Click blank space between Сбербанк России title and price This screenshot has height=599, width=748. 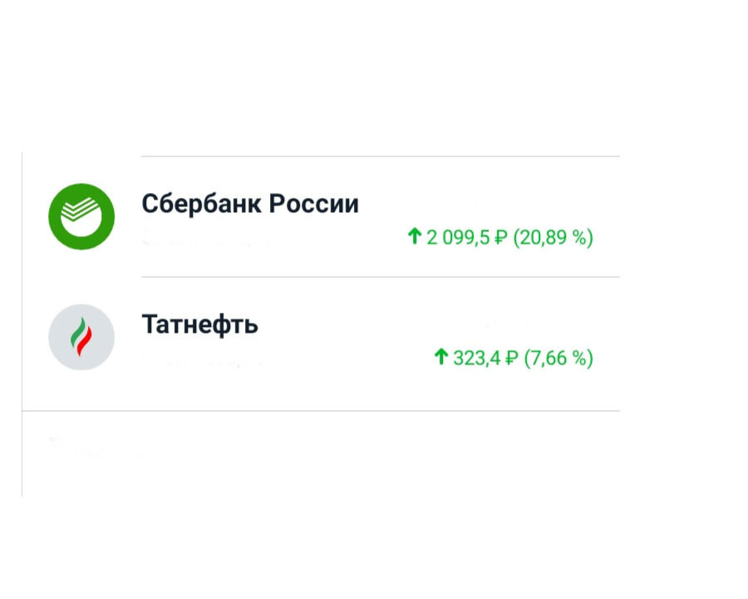click(x=415, y=205)
